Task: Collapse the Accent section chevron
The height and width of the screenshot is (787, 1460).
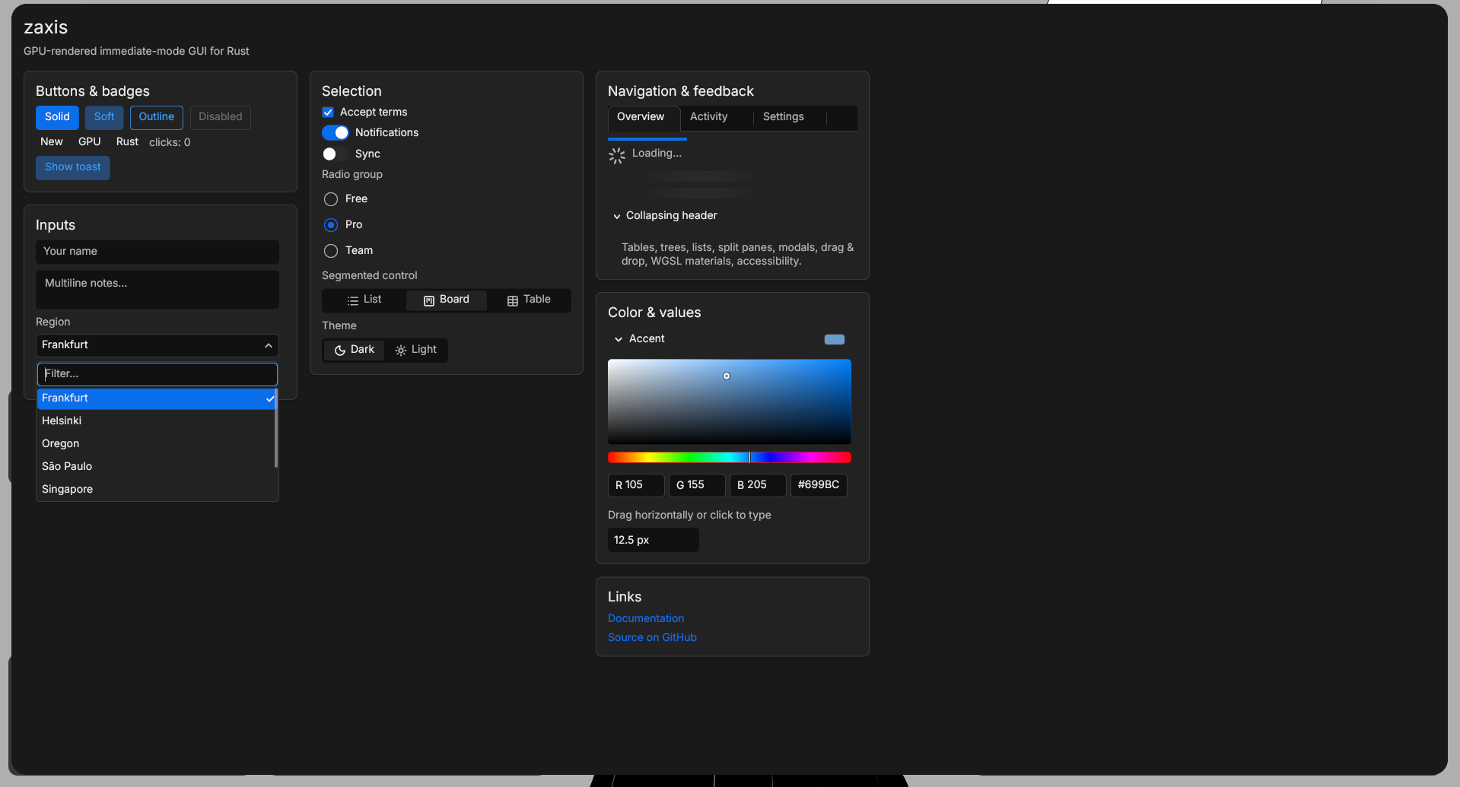Action: coord(619,340)
